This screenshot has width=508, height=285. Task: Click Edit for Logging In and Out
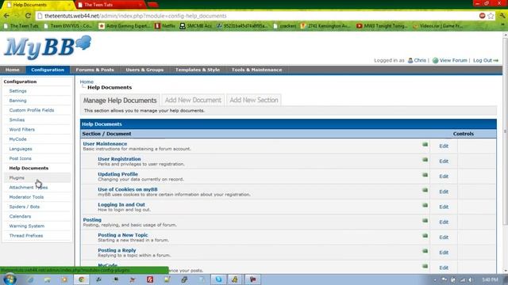[x=444, y=207]
